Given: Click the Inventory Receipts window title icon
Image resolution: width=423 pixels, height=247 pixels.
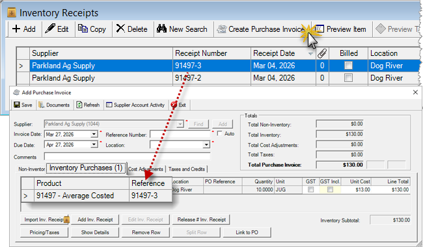Looking at the screenshot, I should 12,12.
